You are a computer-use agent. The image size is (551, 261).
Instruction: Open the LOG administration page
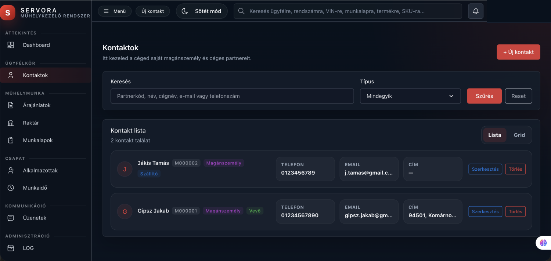46,248
